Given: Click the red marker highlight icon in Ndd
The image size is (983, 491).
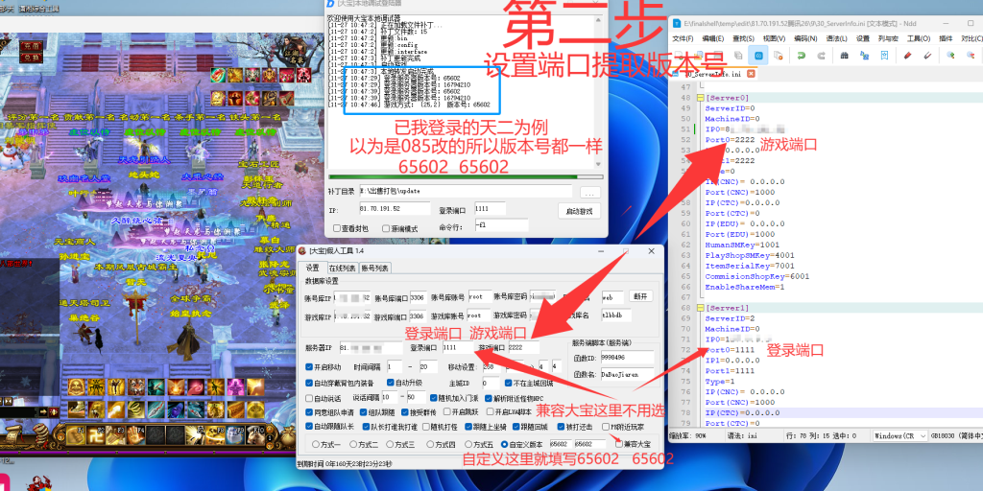Looking at the screenshot, I should coord(907,55).
